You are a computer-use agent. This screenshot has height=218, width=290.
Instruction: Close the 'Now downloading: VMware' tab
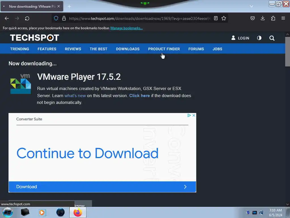pos(59,6)
